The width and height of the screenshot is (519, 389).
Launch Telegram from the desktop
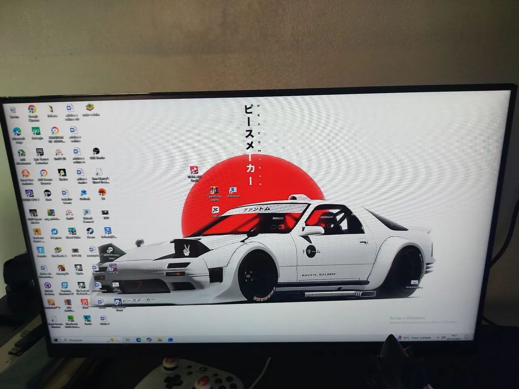coord(54,232)
